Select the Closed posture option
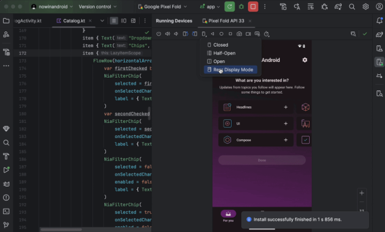The width and height of the screenshot is (385, 232). pos(230,45)
